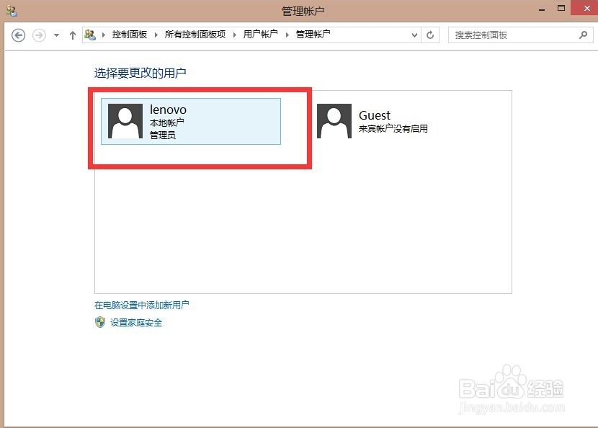Select the 管理帐户 breadcrumb
The image size is (598, 428).
pos(313,35)
